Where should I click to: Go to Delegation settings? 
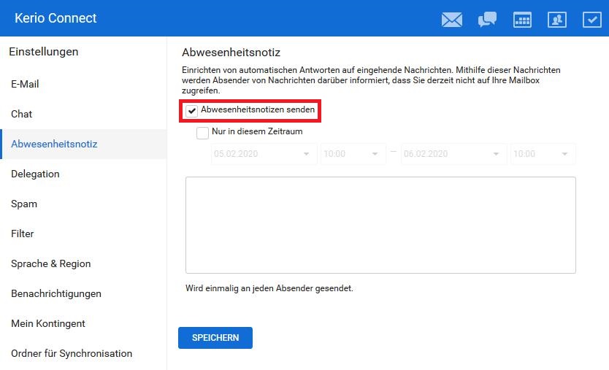click(35, 174)
